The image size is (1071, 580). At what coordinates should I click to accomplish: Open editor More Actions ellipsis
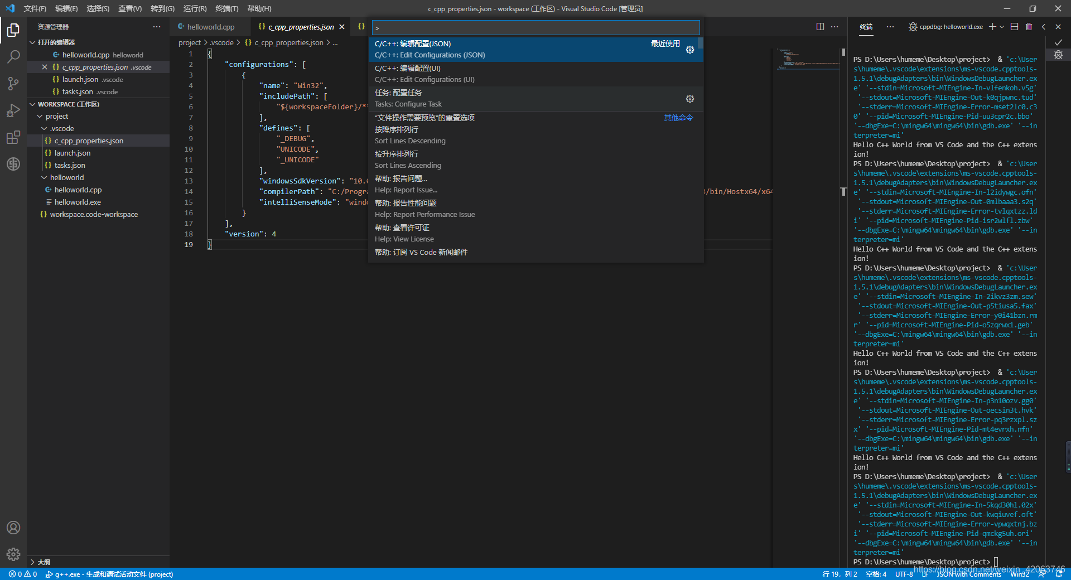[834, 27]
